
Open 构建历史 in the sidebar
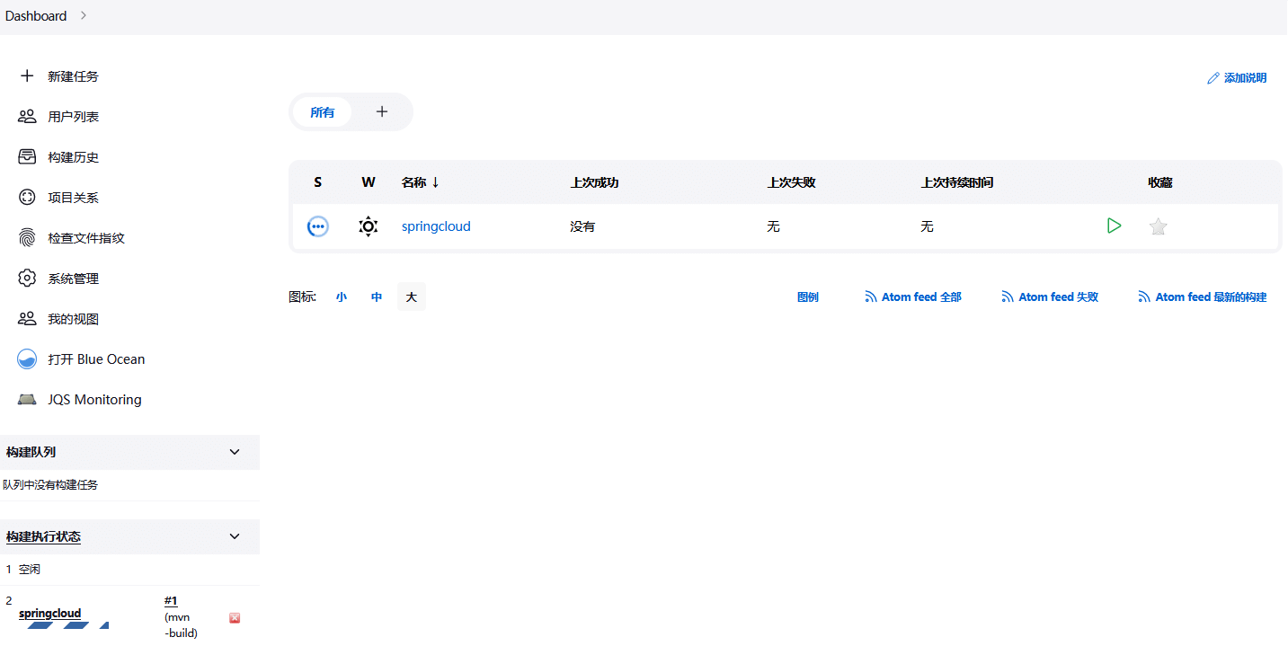(x=74, y=157)
